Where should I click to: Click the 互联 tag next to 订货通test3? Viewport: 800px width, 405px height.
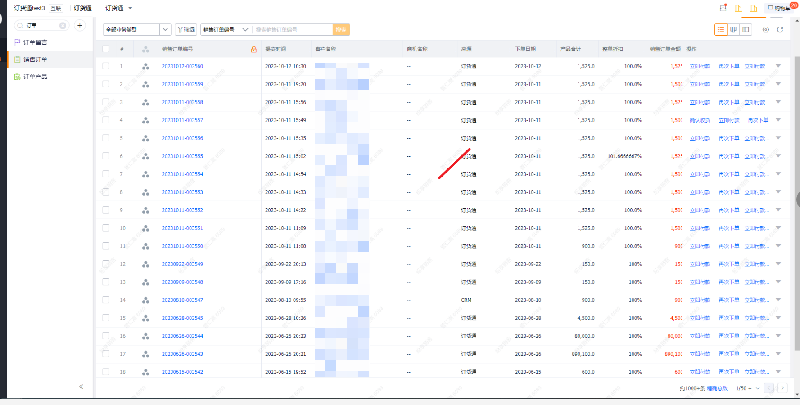56,8
